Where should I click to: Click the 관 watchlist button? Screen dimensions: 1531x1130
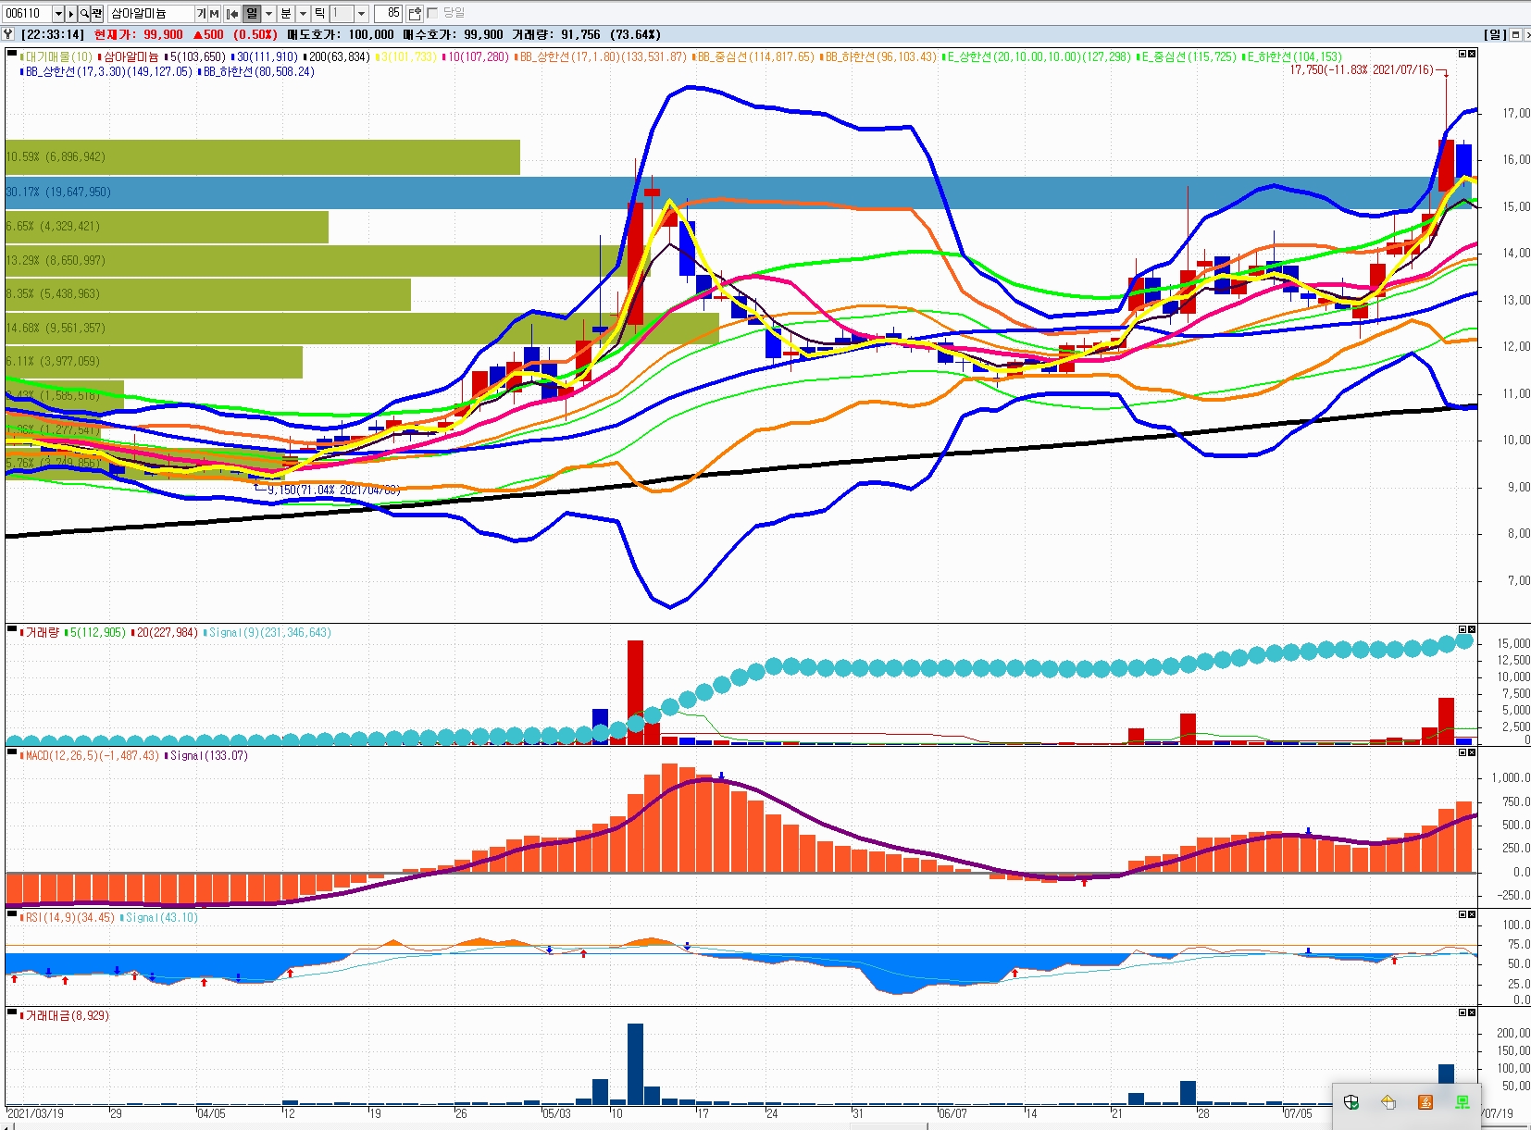[96, 13]
